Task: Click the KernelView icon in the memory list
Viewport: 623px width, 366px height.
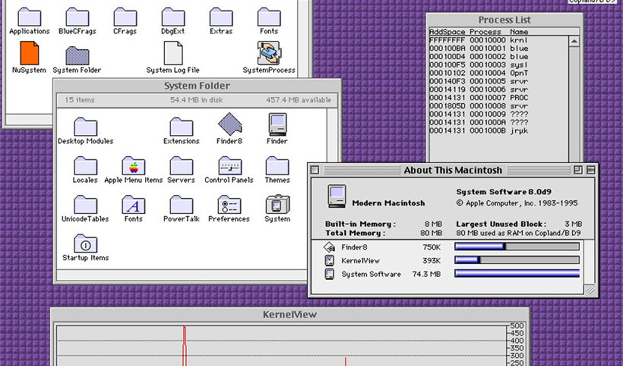Action: tap(329, 261)
